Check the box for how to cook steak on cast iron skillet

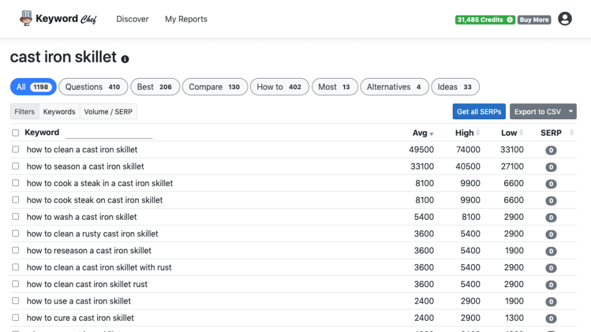(15, 200)
